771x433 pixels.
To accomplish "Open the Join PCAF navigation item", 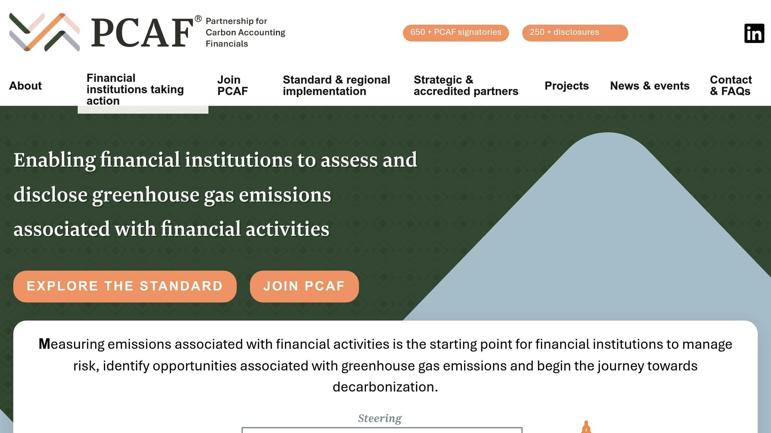I will point(232,85).
